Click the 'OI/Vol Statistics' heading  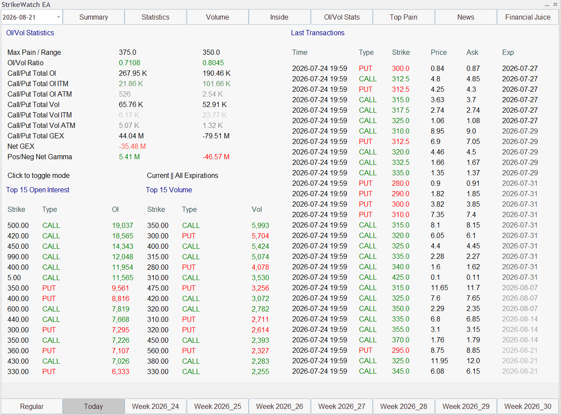(30, 33)
